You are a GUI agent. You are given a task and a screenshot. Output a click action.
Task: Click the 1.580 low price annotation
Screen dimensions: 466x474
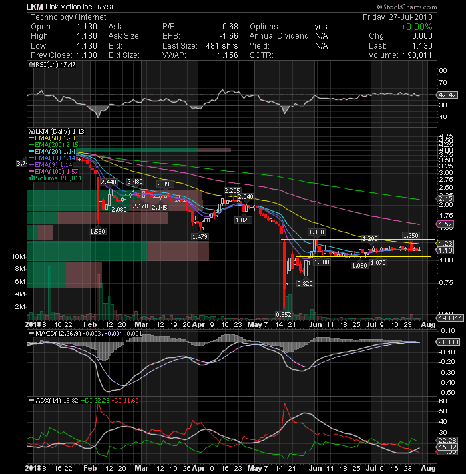coord(97,231)
